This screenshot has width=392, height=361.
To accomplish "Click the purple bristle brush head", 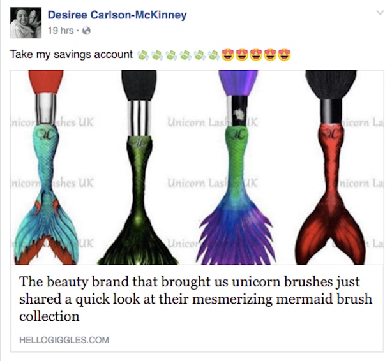I will tap(238, 82).
